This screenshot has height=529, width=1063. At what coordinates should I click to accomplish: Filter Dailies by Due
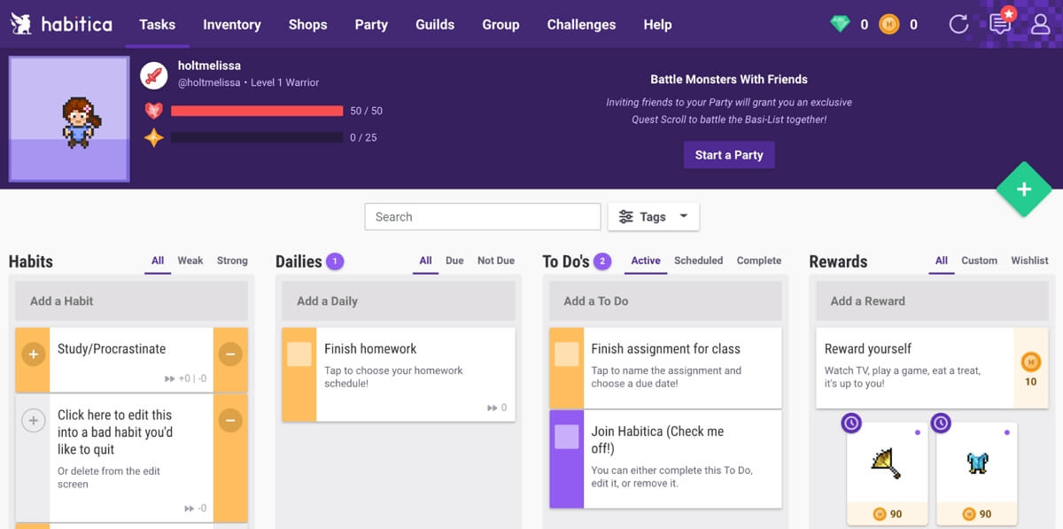tap(454, 261)
